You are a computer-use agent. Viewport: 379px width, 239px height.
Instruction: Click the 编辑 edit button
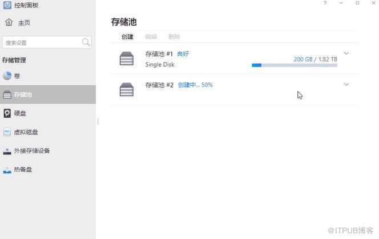151,36
